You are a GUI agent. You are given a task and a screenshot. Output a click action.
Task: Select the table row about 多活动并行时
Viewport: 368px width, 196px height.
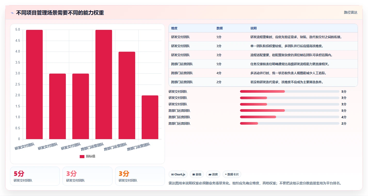tap(263, 73)
